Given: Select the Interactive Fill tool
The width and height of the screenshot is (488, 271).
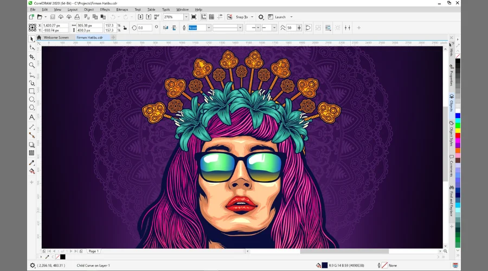Looking at the screenshot, I should [x=32, y=171].
